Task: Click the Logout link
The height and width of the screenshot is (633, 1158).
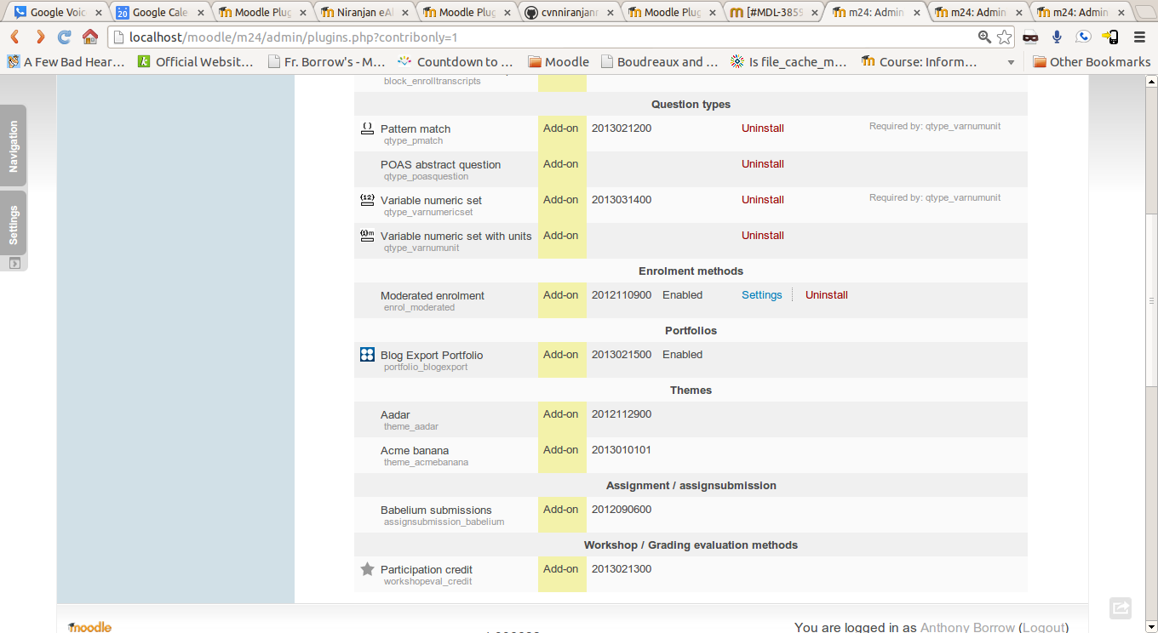Action: tap(1044, 627)
